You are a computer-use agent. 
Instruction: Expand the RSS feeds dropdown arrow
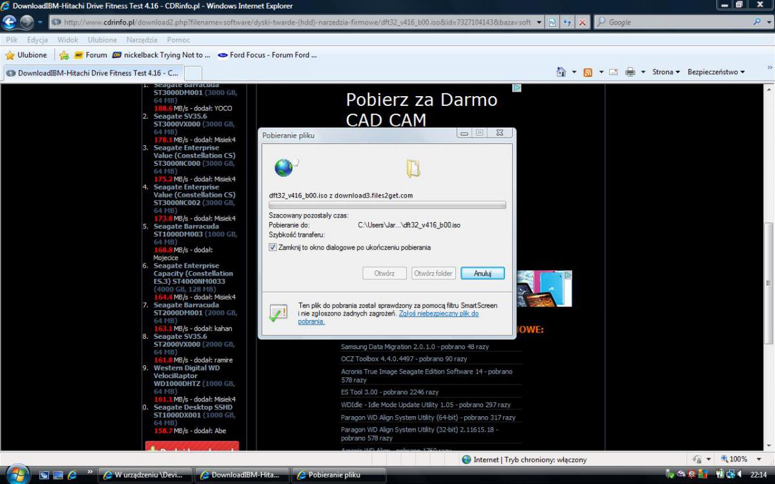[x=601, y=72]
